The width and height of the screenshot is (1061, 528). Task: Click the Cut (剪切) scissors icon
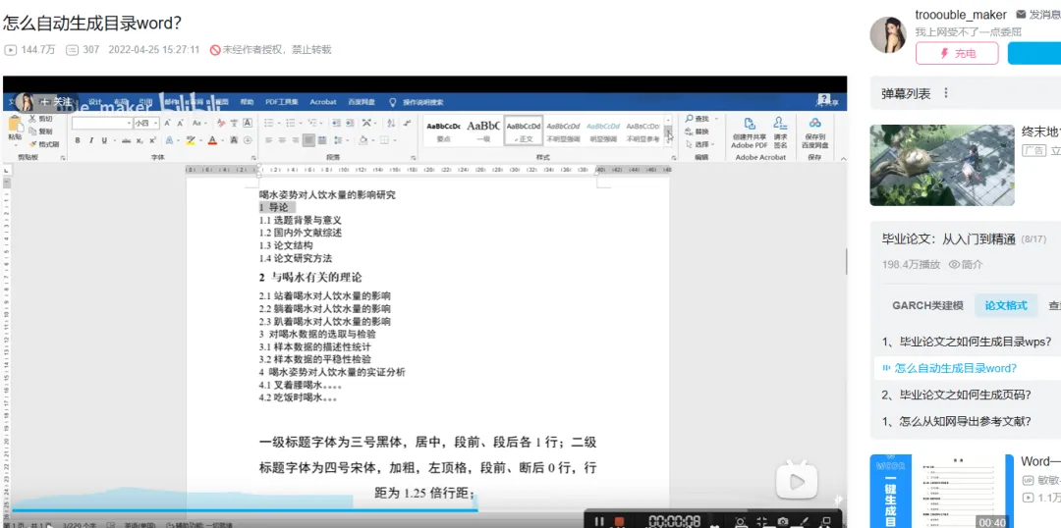tap(31, 119)
